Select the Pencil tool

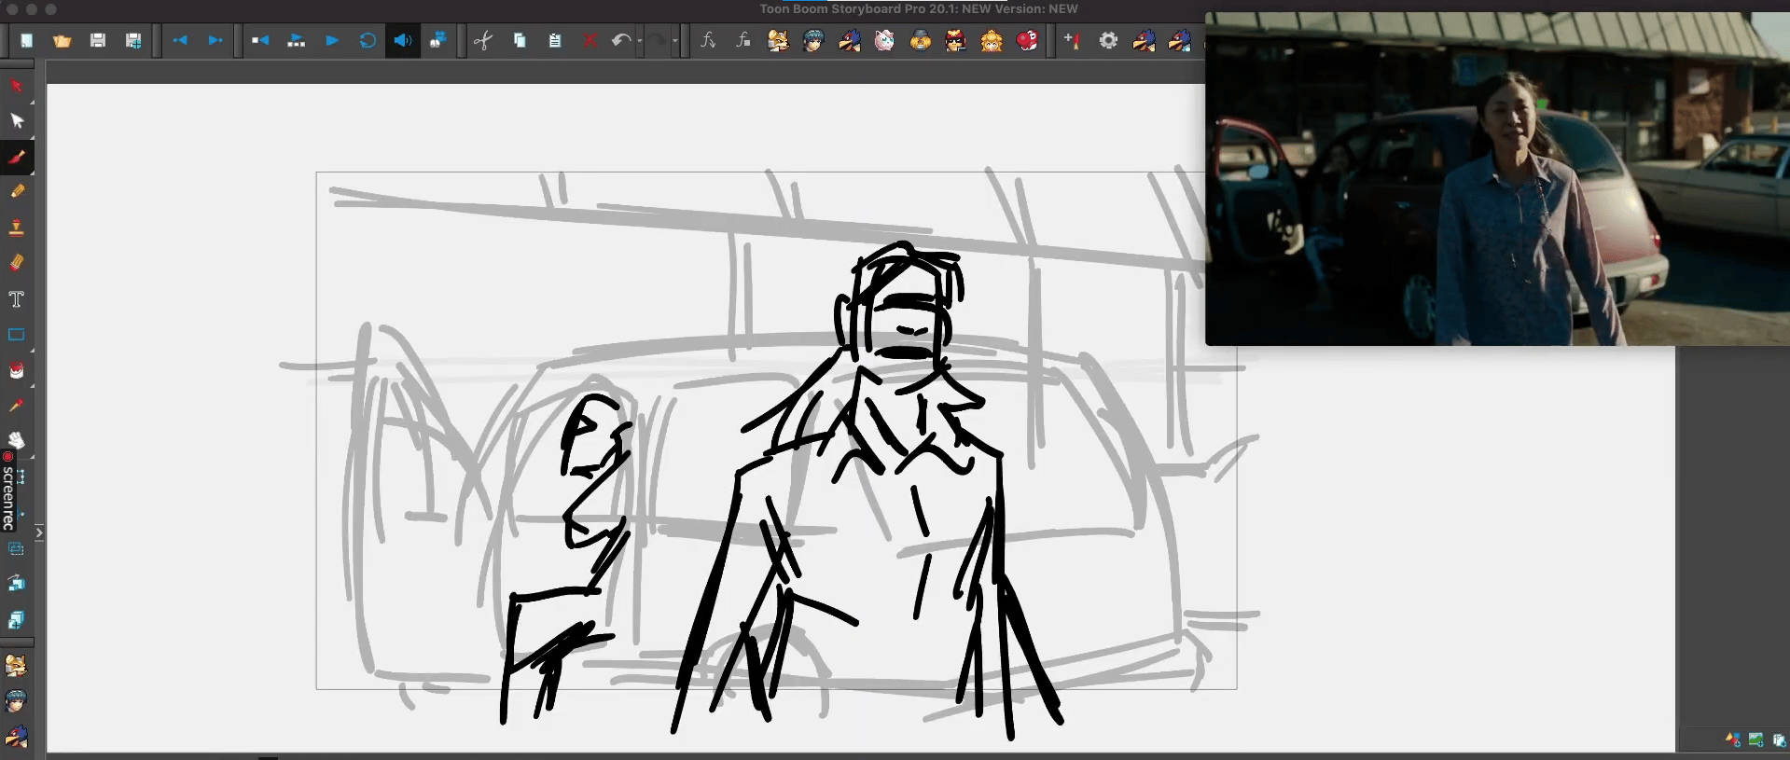[17, 191]
